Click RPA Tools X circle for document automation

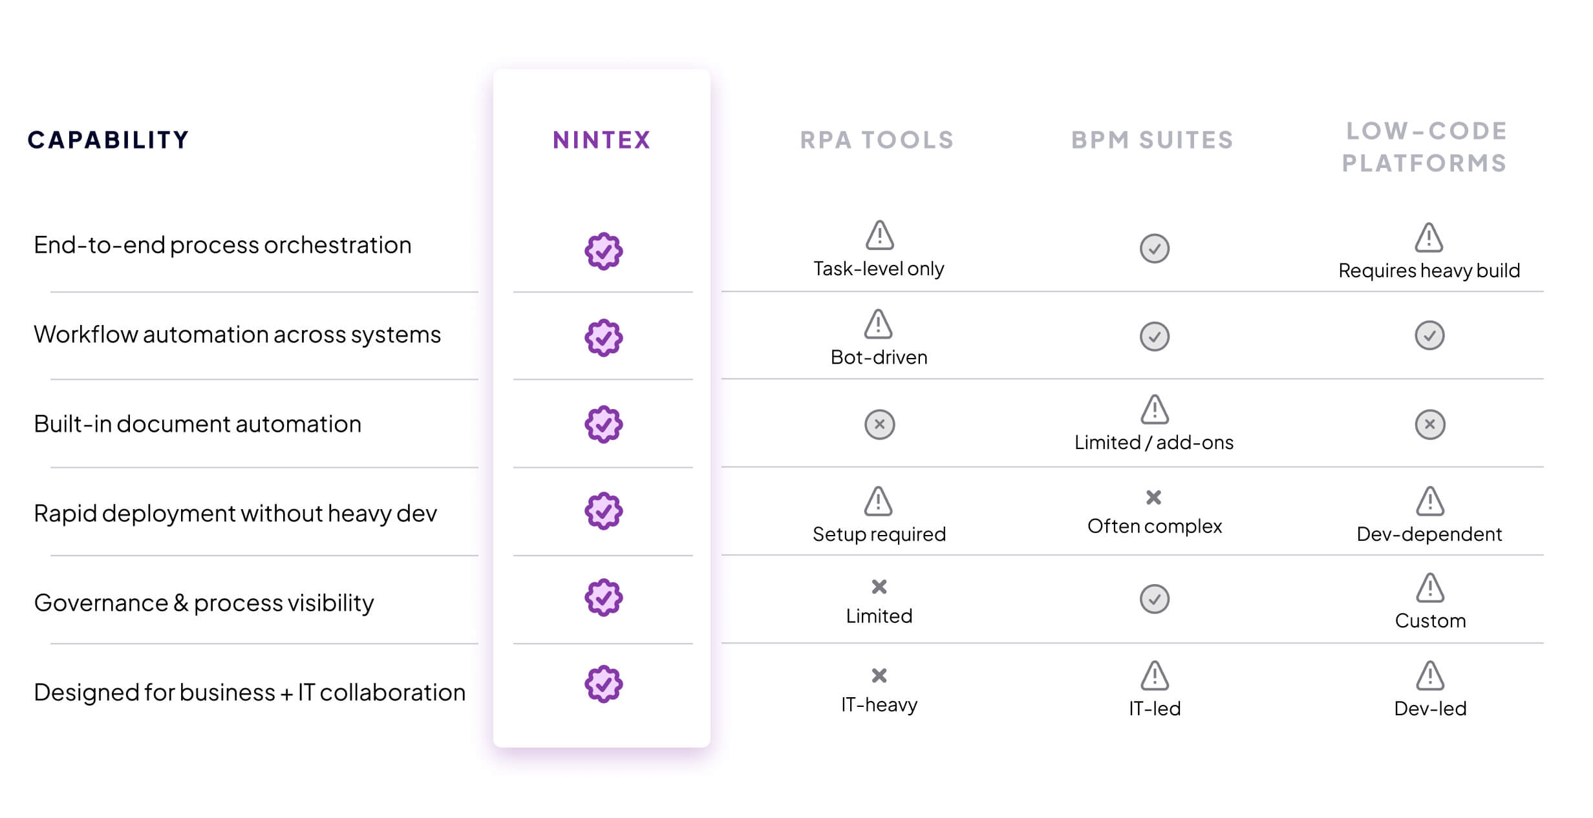[879, 425]
